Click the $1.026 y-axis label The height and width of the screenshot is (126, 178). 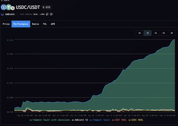10,54
